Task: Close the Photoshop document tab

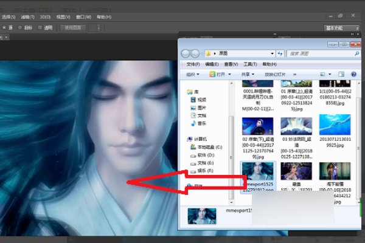Action: pos(7,37)
